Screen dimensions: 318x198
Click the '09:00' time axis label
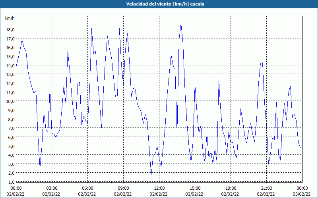coord(123,188)
